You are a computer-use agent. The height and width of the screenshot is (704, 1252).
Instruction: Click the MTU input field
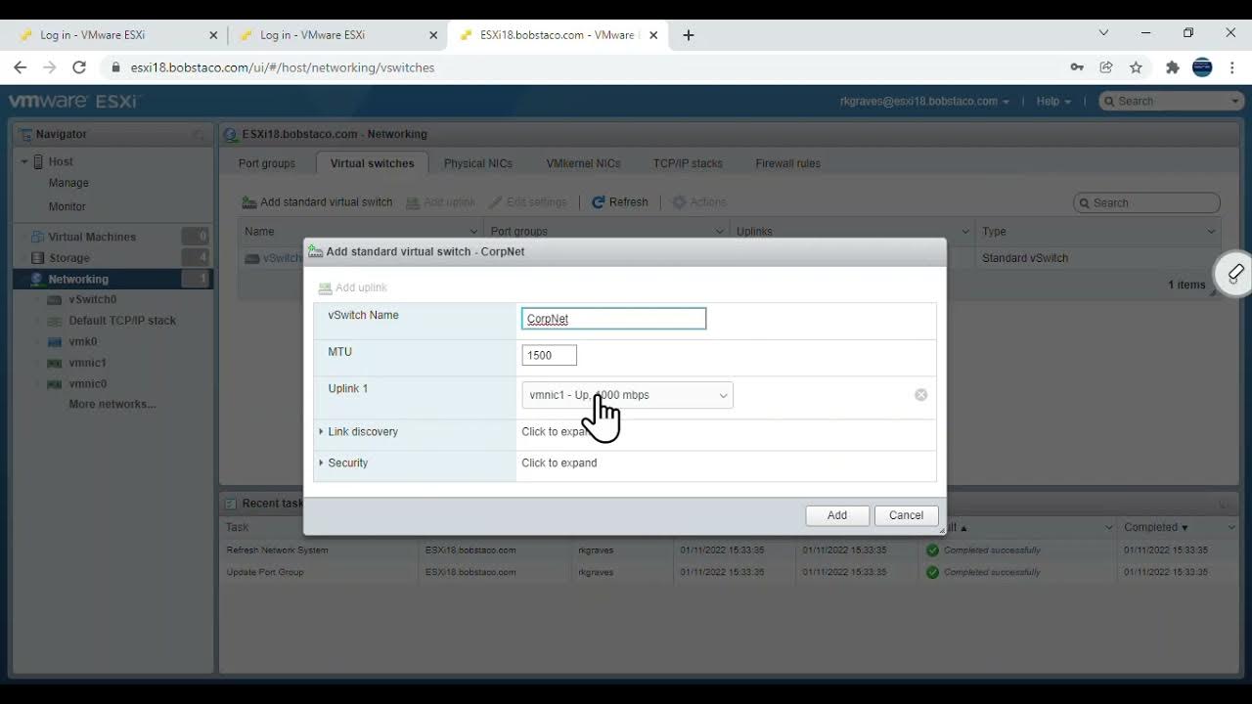pos(550,356)
